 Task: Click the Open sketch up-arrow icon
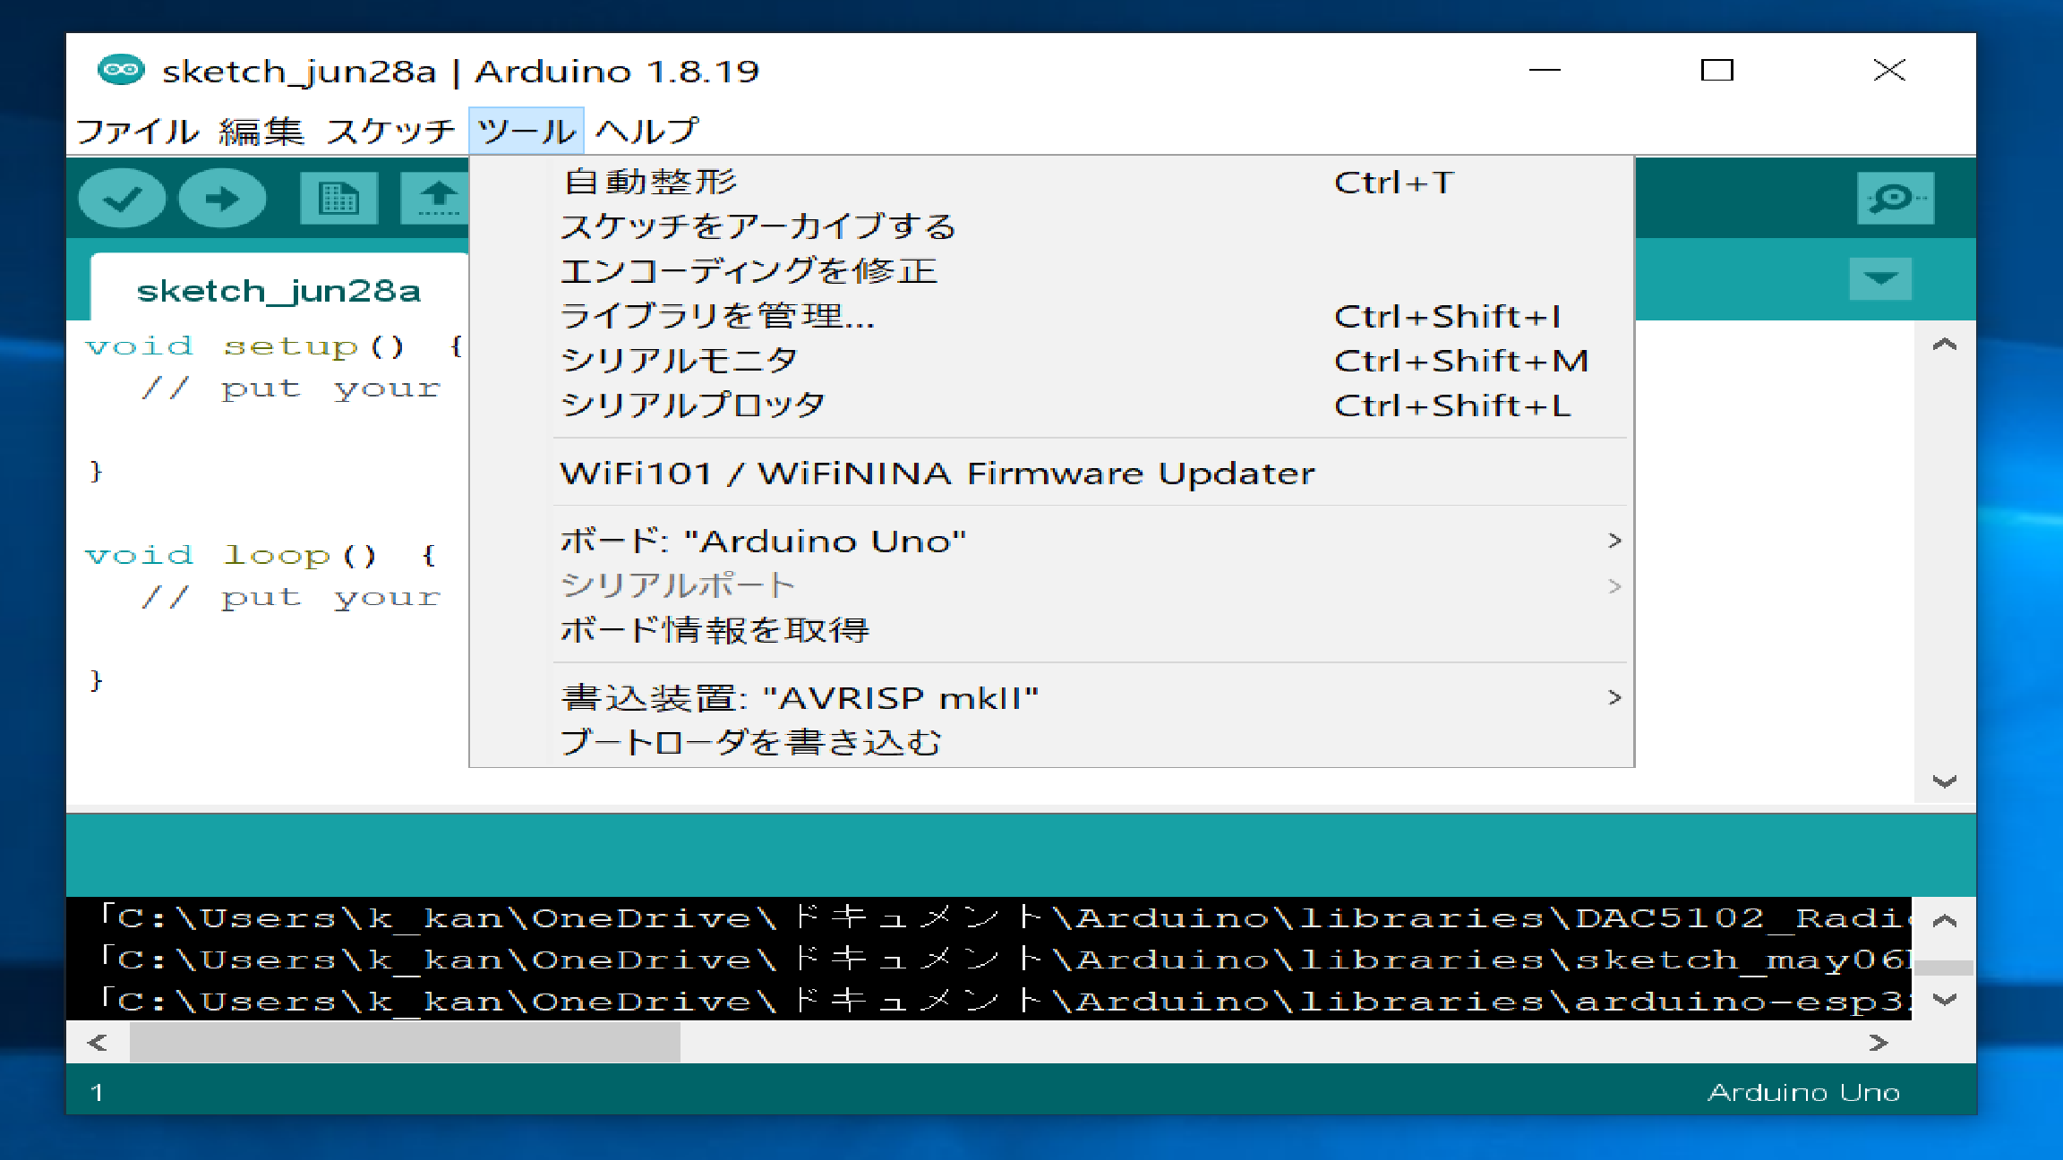point(436,198)
